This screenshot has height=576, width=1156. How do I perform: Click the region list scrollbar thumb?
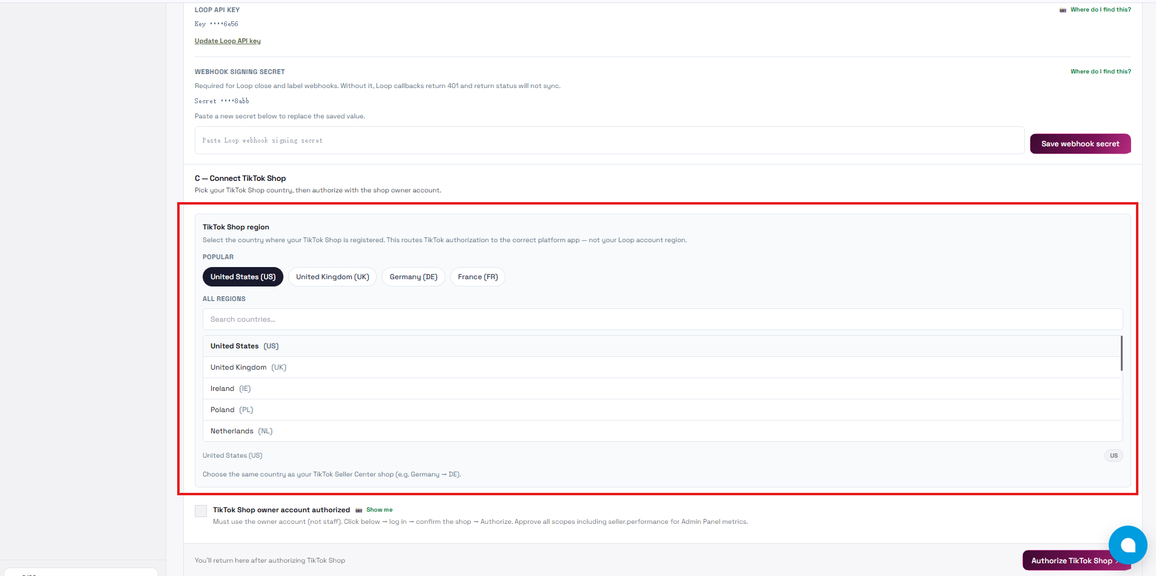tap(1121, 353)
